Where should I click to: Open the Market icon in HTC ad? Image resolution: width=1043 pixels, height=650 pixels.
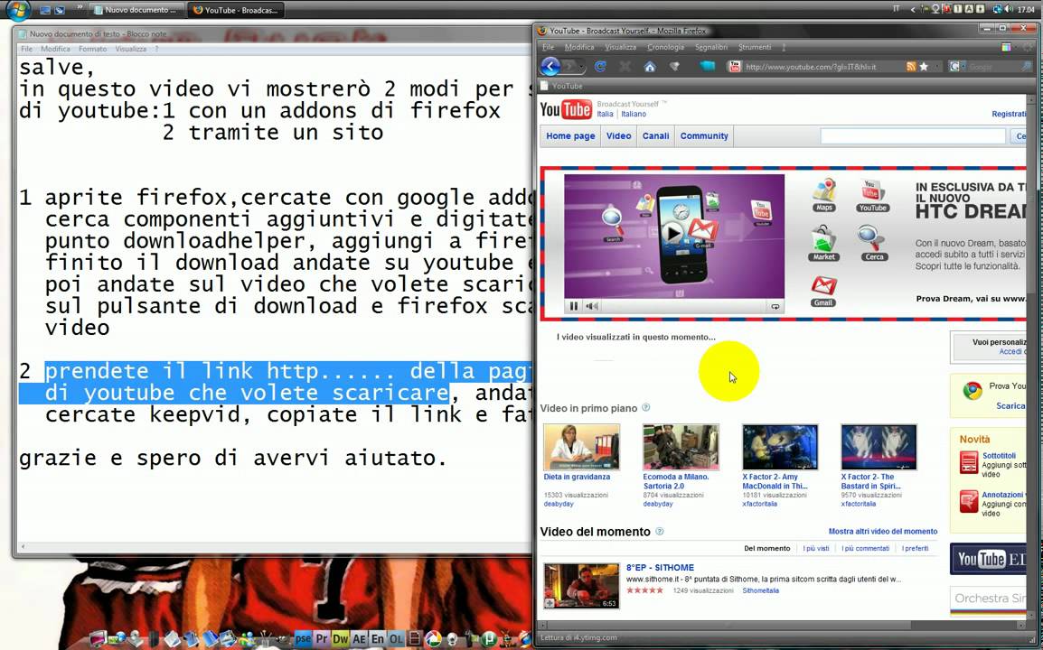click(x=823, y=243)
